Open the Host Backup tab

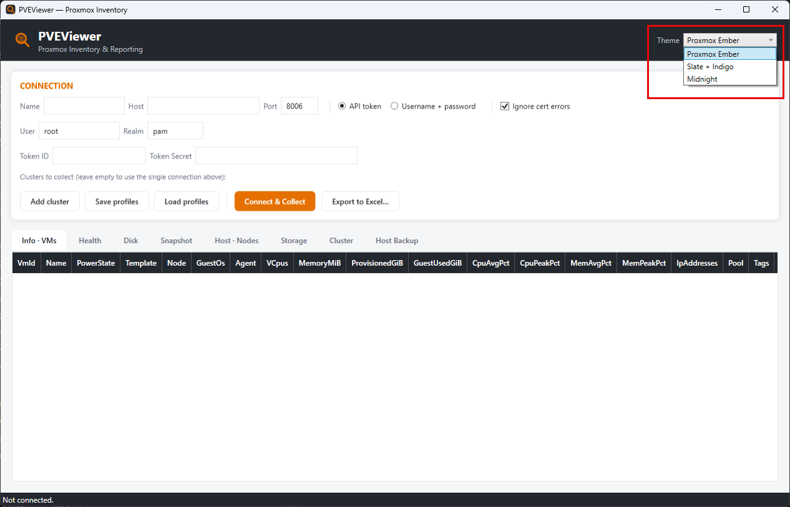(397, 241)
